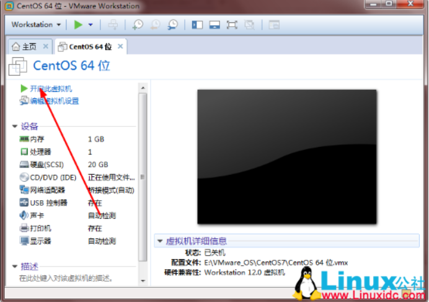Select the CD/DVD (IDE) device row

coord(77,177)
